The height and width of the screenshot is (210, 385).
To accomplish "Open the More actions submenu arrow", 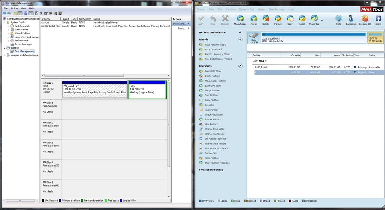I will pos(189,29).
